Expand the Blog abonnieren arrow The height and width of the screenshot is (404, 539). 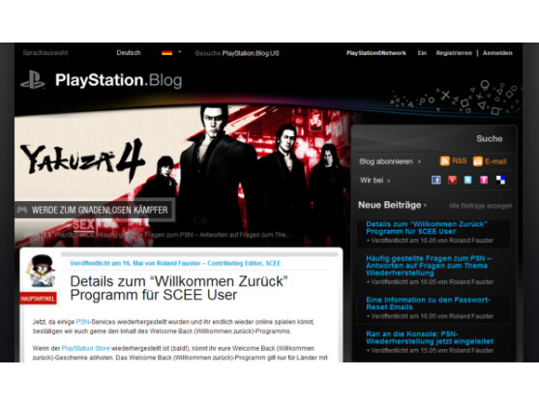419,161
